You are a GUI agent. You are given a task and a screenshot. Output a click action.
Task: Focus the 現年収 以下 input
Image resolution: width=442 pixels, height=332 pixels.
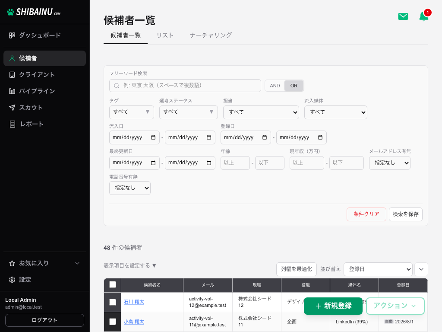pos(347,163)
